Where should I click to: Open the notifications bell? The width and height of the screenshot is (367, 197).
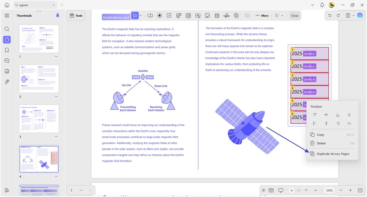point(322,5)
